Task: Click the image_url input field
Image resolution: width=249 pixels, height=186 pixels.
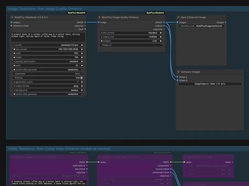Action: 131,45
